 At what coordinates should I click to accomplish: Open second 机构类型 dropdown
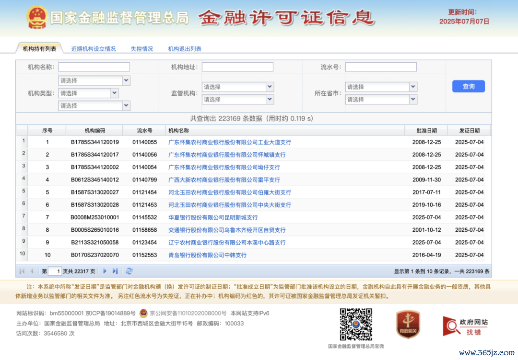[x=88, y=93]
